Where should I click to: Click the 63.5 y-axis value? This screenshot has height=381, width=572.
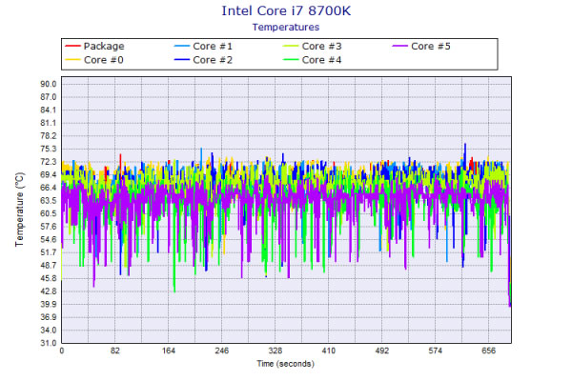point(49,201)
